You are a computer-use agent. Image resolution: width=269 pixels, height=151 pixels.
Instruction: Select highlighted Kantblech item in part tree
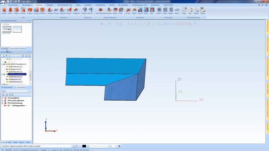17,74
